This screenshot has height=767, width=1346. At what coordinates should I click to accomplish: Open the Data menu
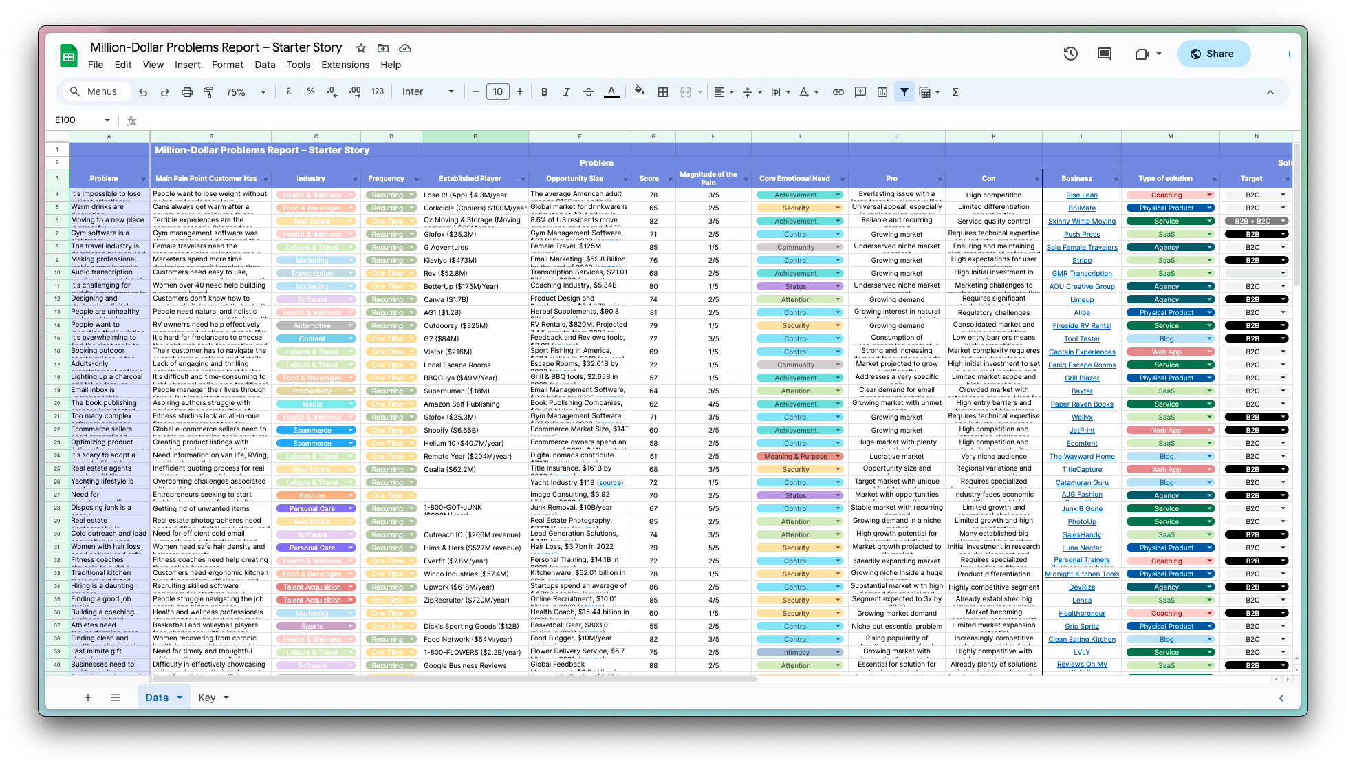click(265, 65)
